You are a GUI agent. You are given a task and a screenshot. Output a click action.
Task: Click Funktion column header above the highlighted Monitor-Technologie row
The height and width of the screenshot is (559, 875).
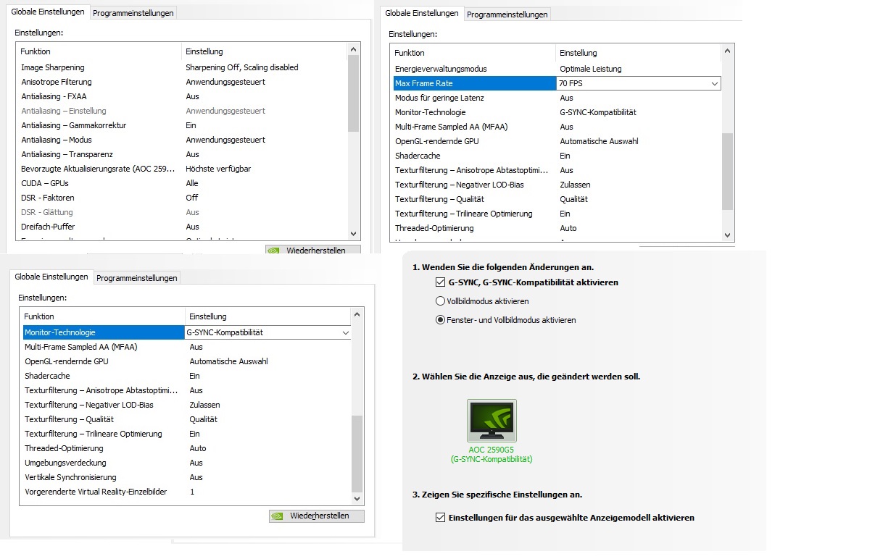pos(103,316)
